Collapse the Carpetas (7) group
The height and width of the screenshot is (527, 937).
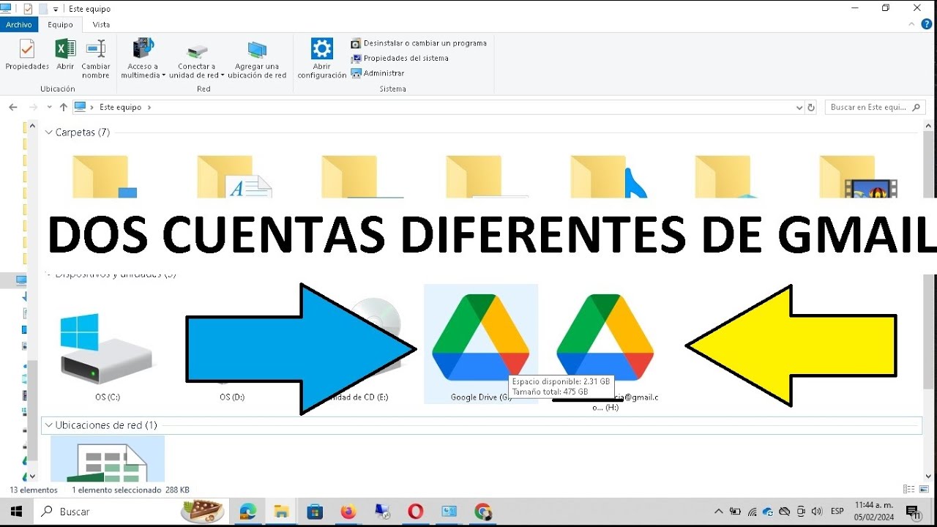point(49,132)
